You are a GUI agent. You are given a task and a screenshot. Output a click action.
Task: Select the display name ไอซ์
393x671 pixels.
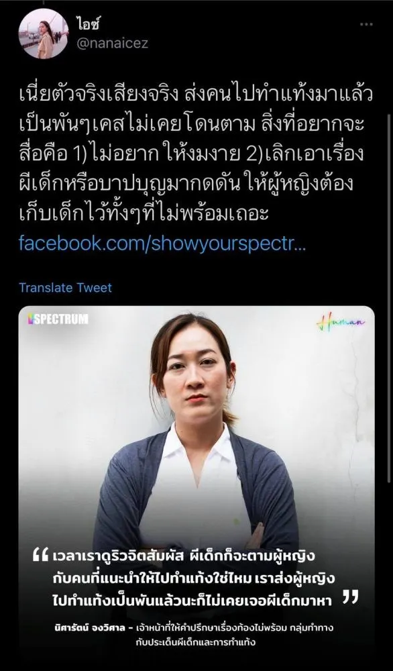(88, 25)
